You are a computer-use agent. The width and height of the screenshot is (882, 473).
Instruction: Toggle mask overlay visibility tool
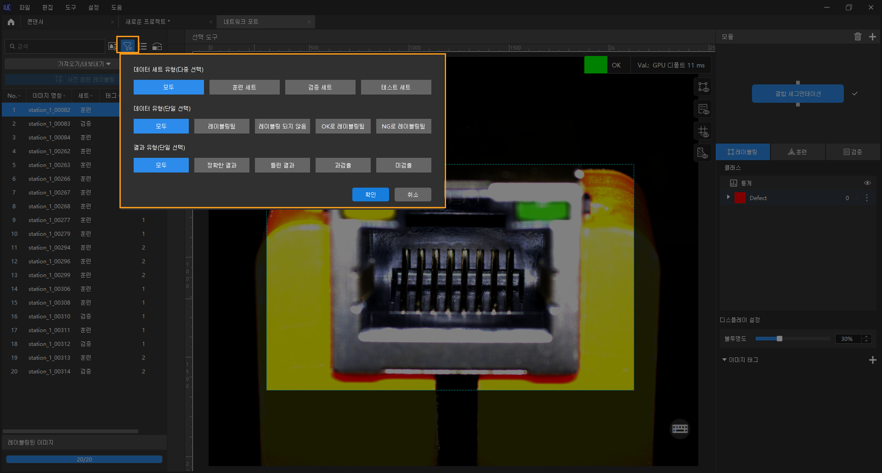pyautogui.click(x=703, y=153)
